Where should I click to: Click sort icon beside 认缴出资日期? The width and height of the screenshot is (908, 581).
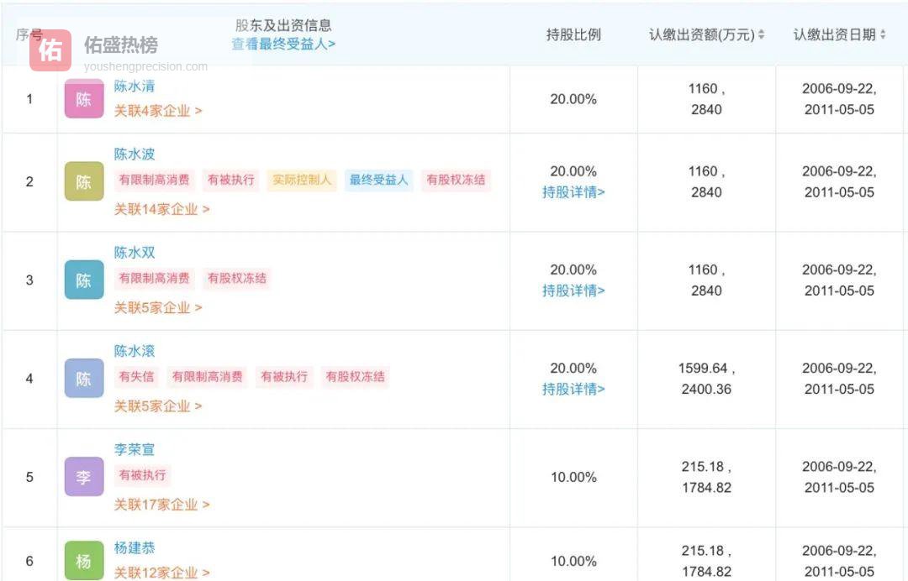pyautogui.click(x=881, y=35)
